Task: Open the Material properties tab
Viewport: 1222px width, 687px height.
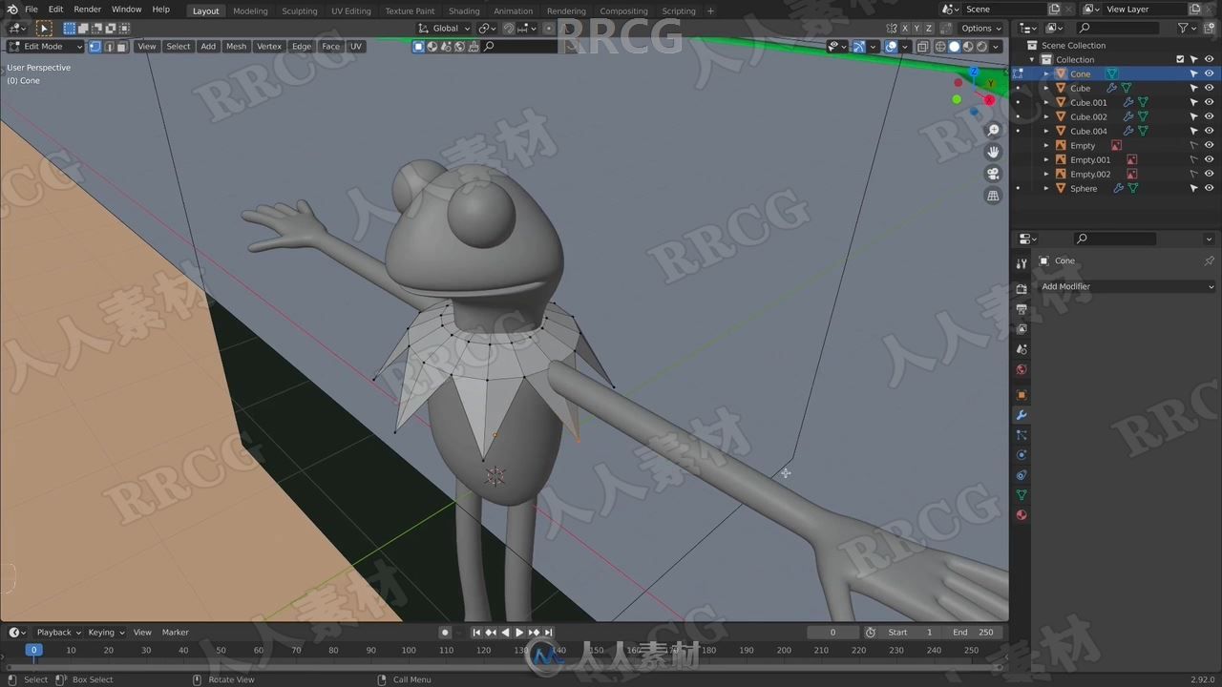Action: click(1022, 515)
